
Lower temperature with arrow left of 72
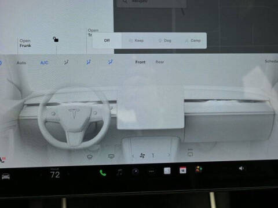tap(41, 175)
